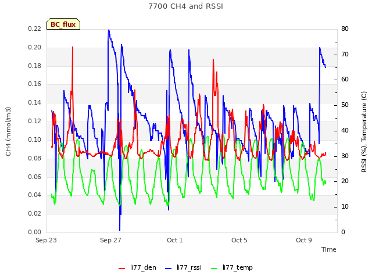Image resolution: width=372 pixels, height=279 pixels.
Task: Click the BC_flux label box
Action: tap(63, 24)
